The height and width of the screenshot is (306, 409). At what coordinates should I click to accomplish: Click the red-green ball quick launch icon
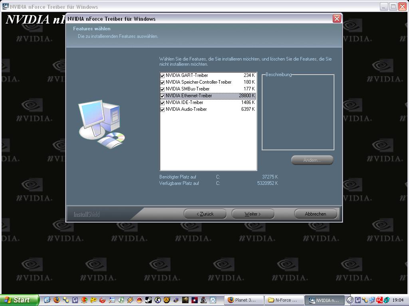click(x=84, y=300)
